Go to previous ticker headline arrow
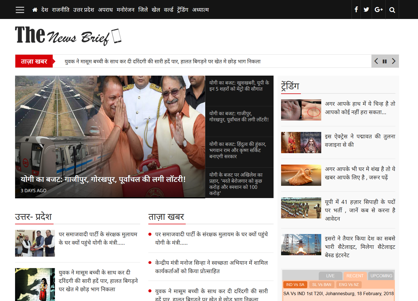Viewport: 418px width, 301px height. [376, 61]
